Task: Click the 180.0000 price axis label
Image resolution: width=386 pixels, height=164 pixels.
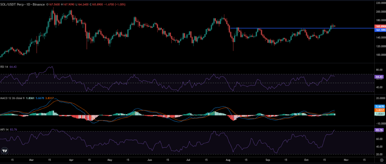Action: [381, 20]
